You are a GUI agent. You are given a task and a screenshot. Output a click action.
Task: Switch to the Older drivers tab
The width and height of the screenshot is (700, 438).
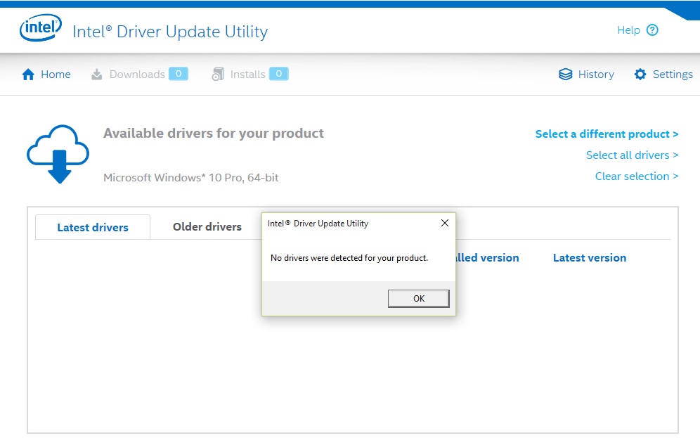click(x=207, y=227)
